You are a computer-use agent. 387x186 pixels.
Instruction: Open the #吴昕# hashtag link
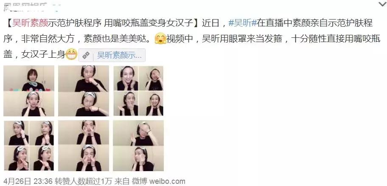coord(243,23)
